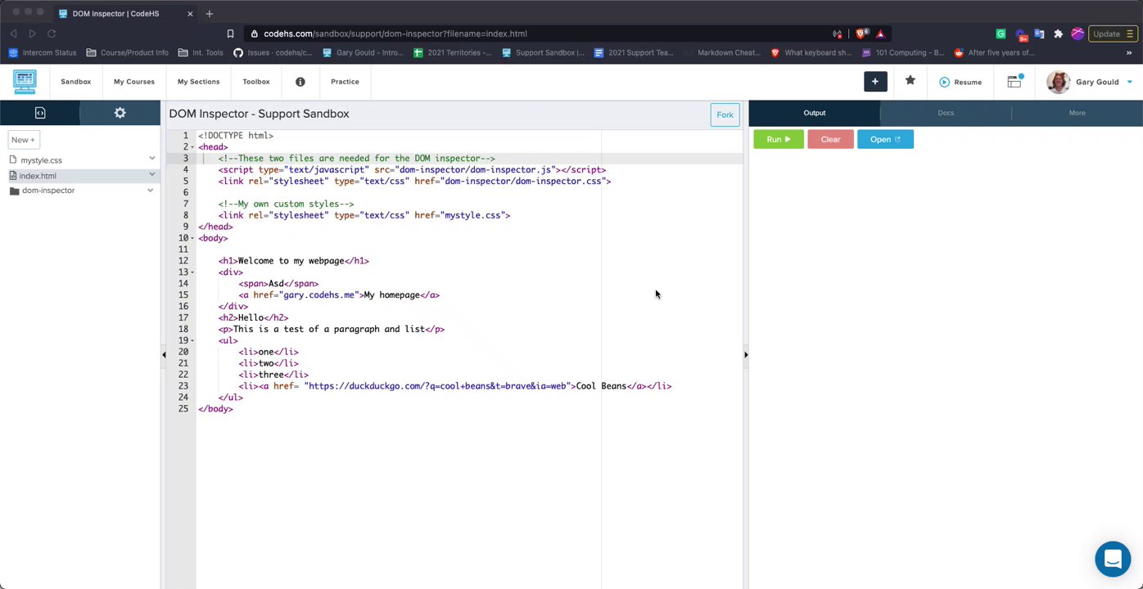The width and height of the screenshot is (1143, 589).
Task: Open the Markdown Cheat bookmark
Action: tap(722, 52)
